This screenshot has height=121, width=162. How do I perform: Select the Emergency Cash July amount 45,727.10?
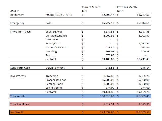108,23
